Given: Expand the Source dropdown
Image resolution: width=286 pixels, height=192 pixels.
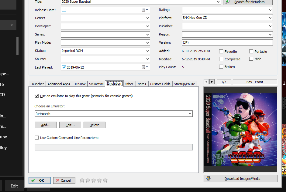Looking at the screenshot, I should 147,59.
